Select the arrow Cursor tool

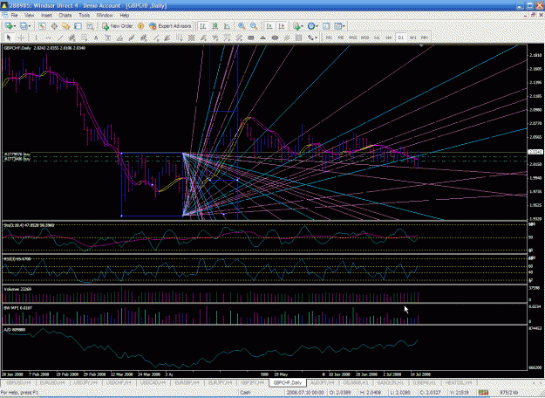pos(9,38)
